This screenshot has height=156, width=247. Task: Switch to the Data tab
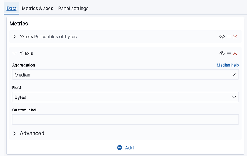[x=11, y=8]
